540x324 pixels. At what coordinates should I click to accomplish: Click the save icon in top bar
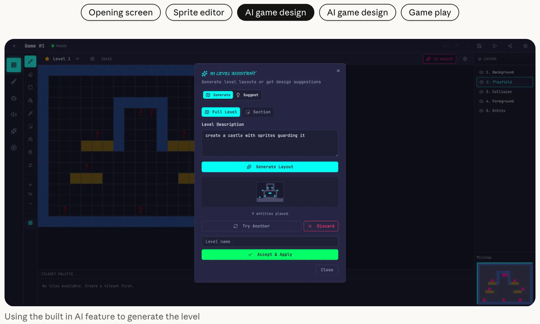[x=480, y=46]
